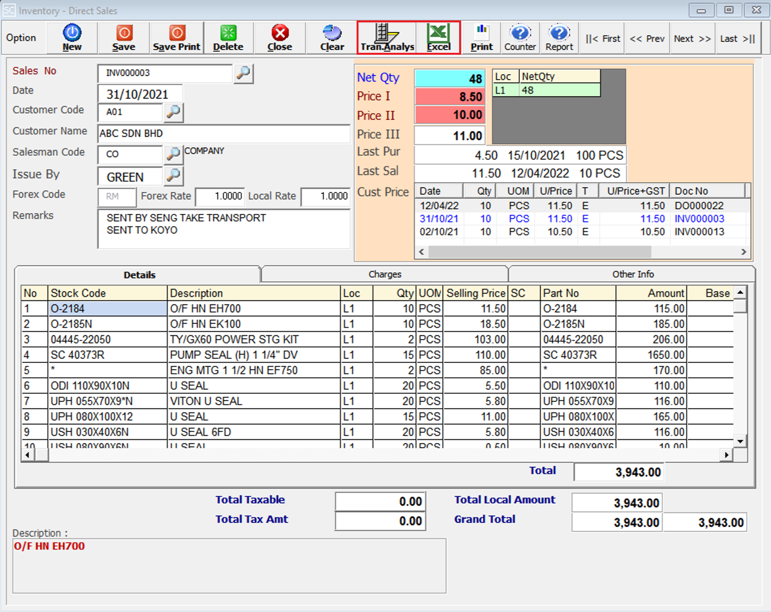Click the Counter help icon
Screen dimensions: 771x612
coord(520,37)
